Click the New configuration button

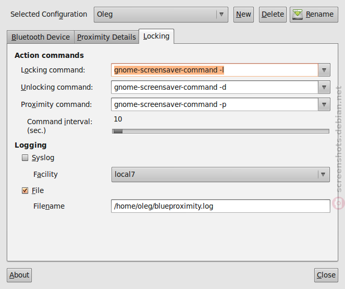point(243,15)
